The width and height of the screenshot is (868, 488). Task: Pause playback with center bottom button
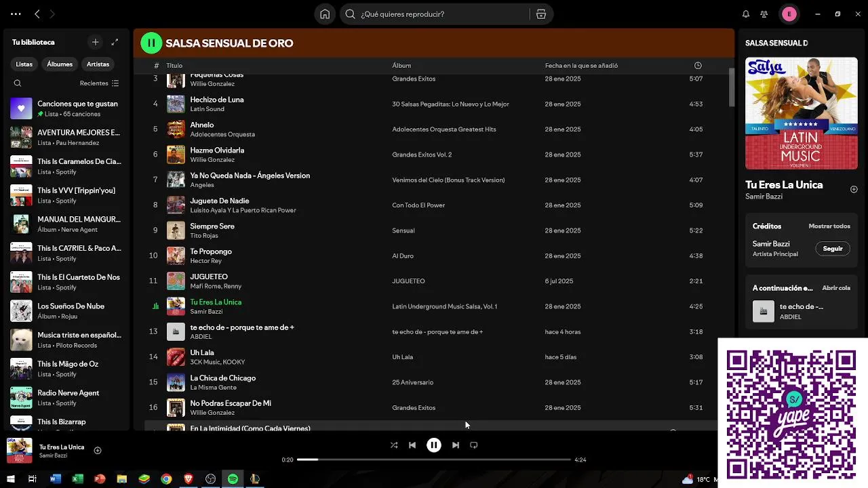tap(434, 445)
